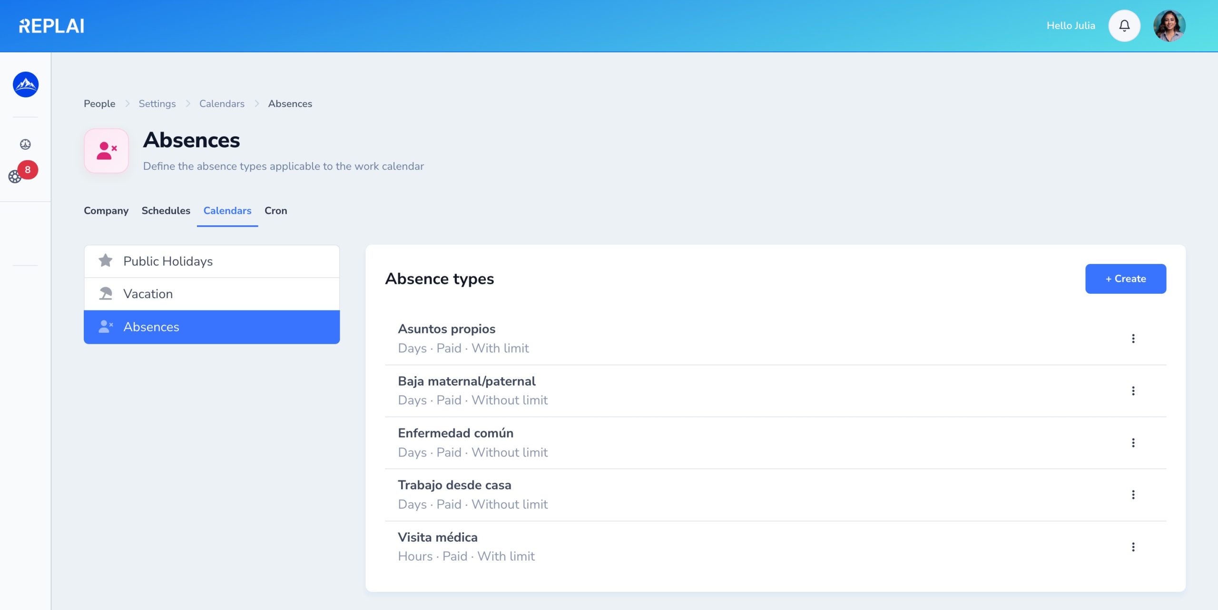Open options menu for Trabajo desde casa

(x=1133, y=494)
